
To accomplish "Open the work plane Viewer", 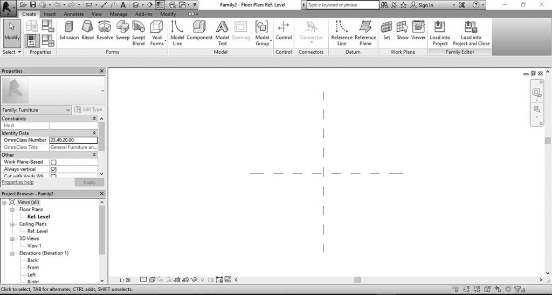I will pos(418,31).
